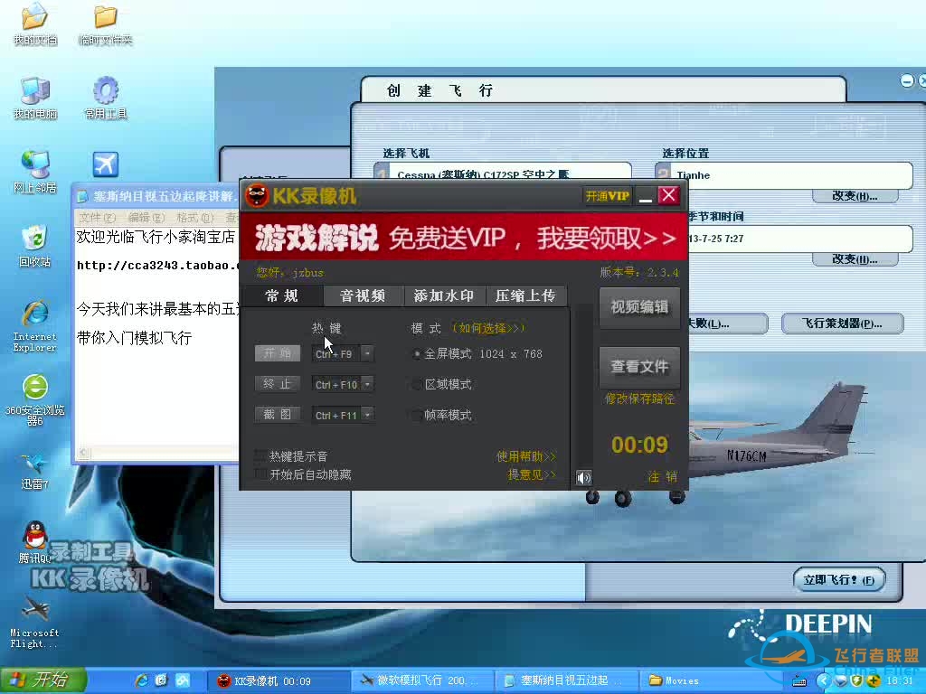The image size is (926, 694).
Task: Open 提意见>> link
Action: point(532,474)
